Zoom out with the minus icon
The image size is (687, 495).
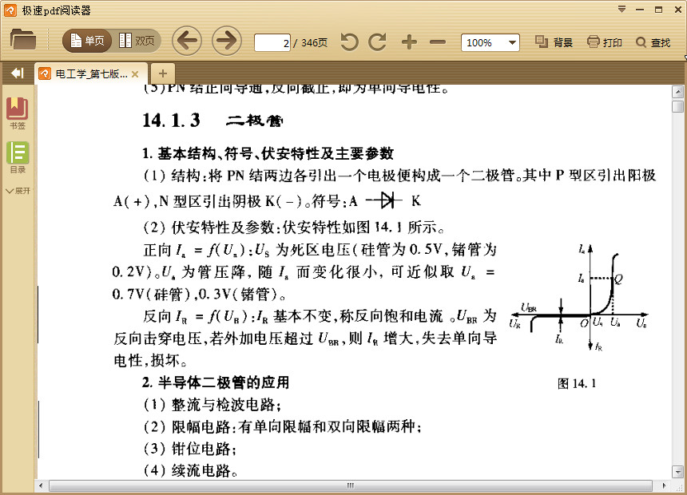point(436,42)
